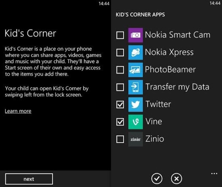This screenshot has height=187, width=222.
Task: Check the Zinio checkbox
Action: point(120,139)
